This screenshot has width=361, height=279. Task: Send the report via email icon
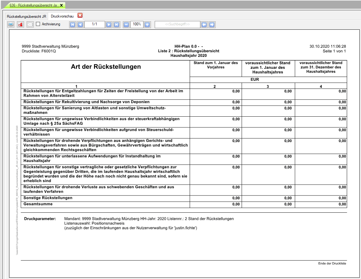click(x=30, y=24)
